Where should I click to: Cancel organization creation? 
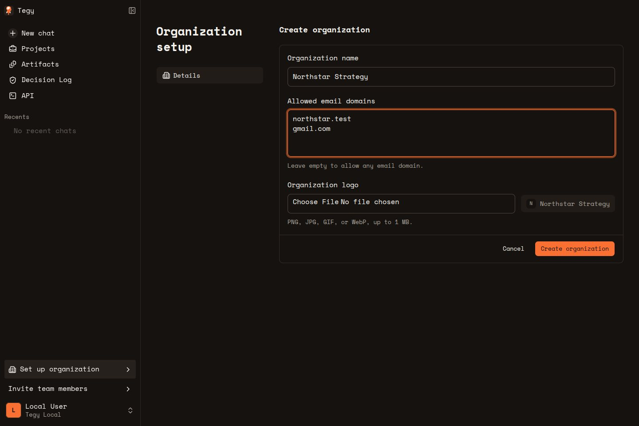(x=513, y=249)
